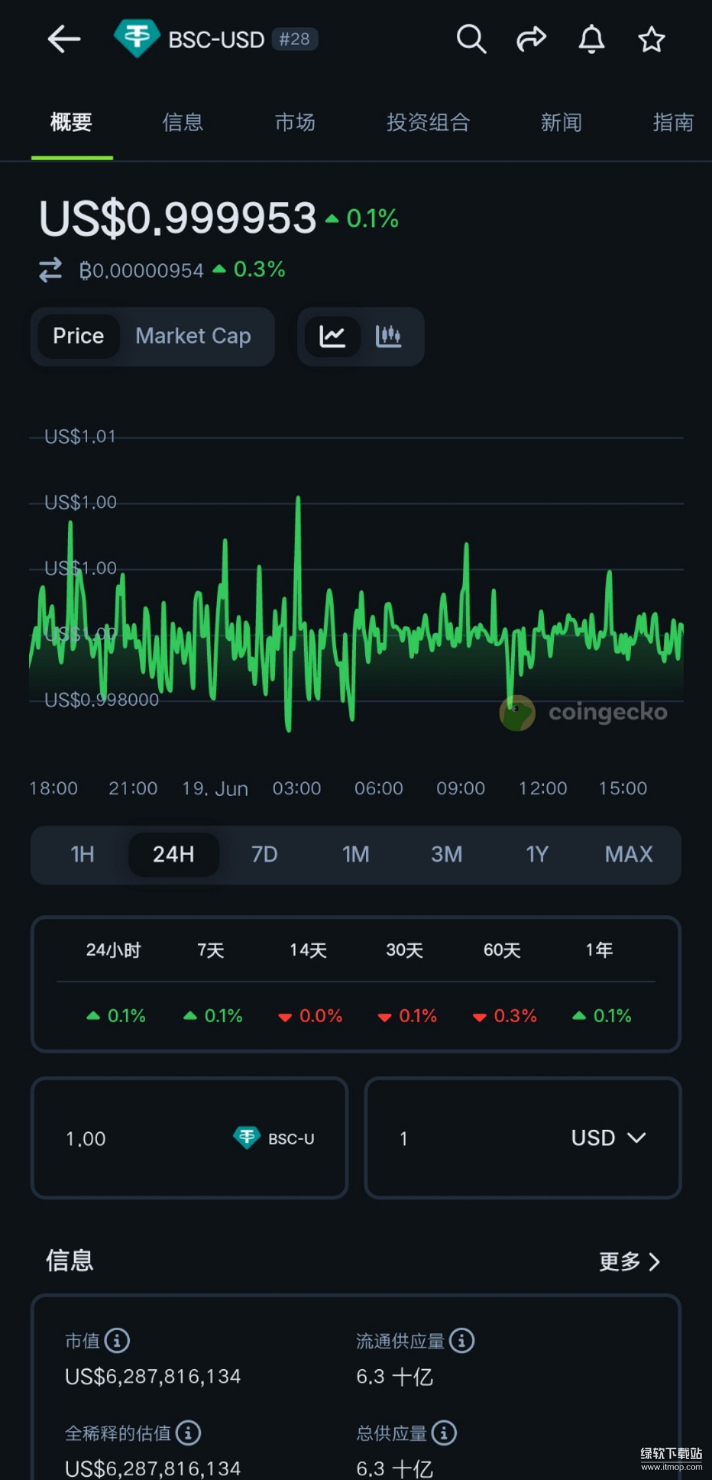Open the search magnifier icon
This screenshot has width=712, height=1480.
pyautogui.click(x=471, y=40)
